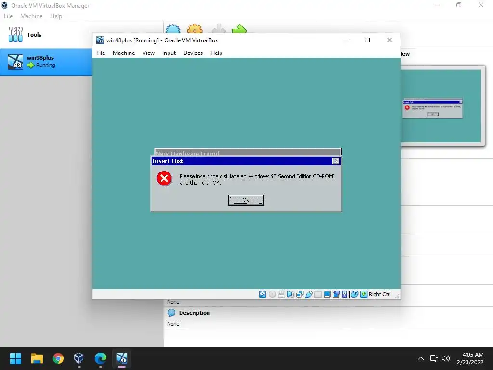493x370 pixels.
Task: Open the taskbar clock and date
Action: tap(470, 358)
